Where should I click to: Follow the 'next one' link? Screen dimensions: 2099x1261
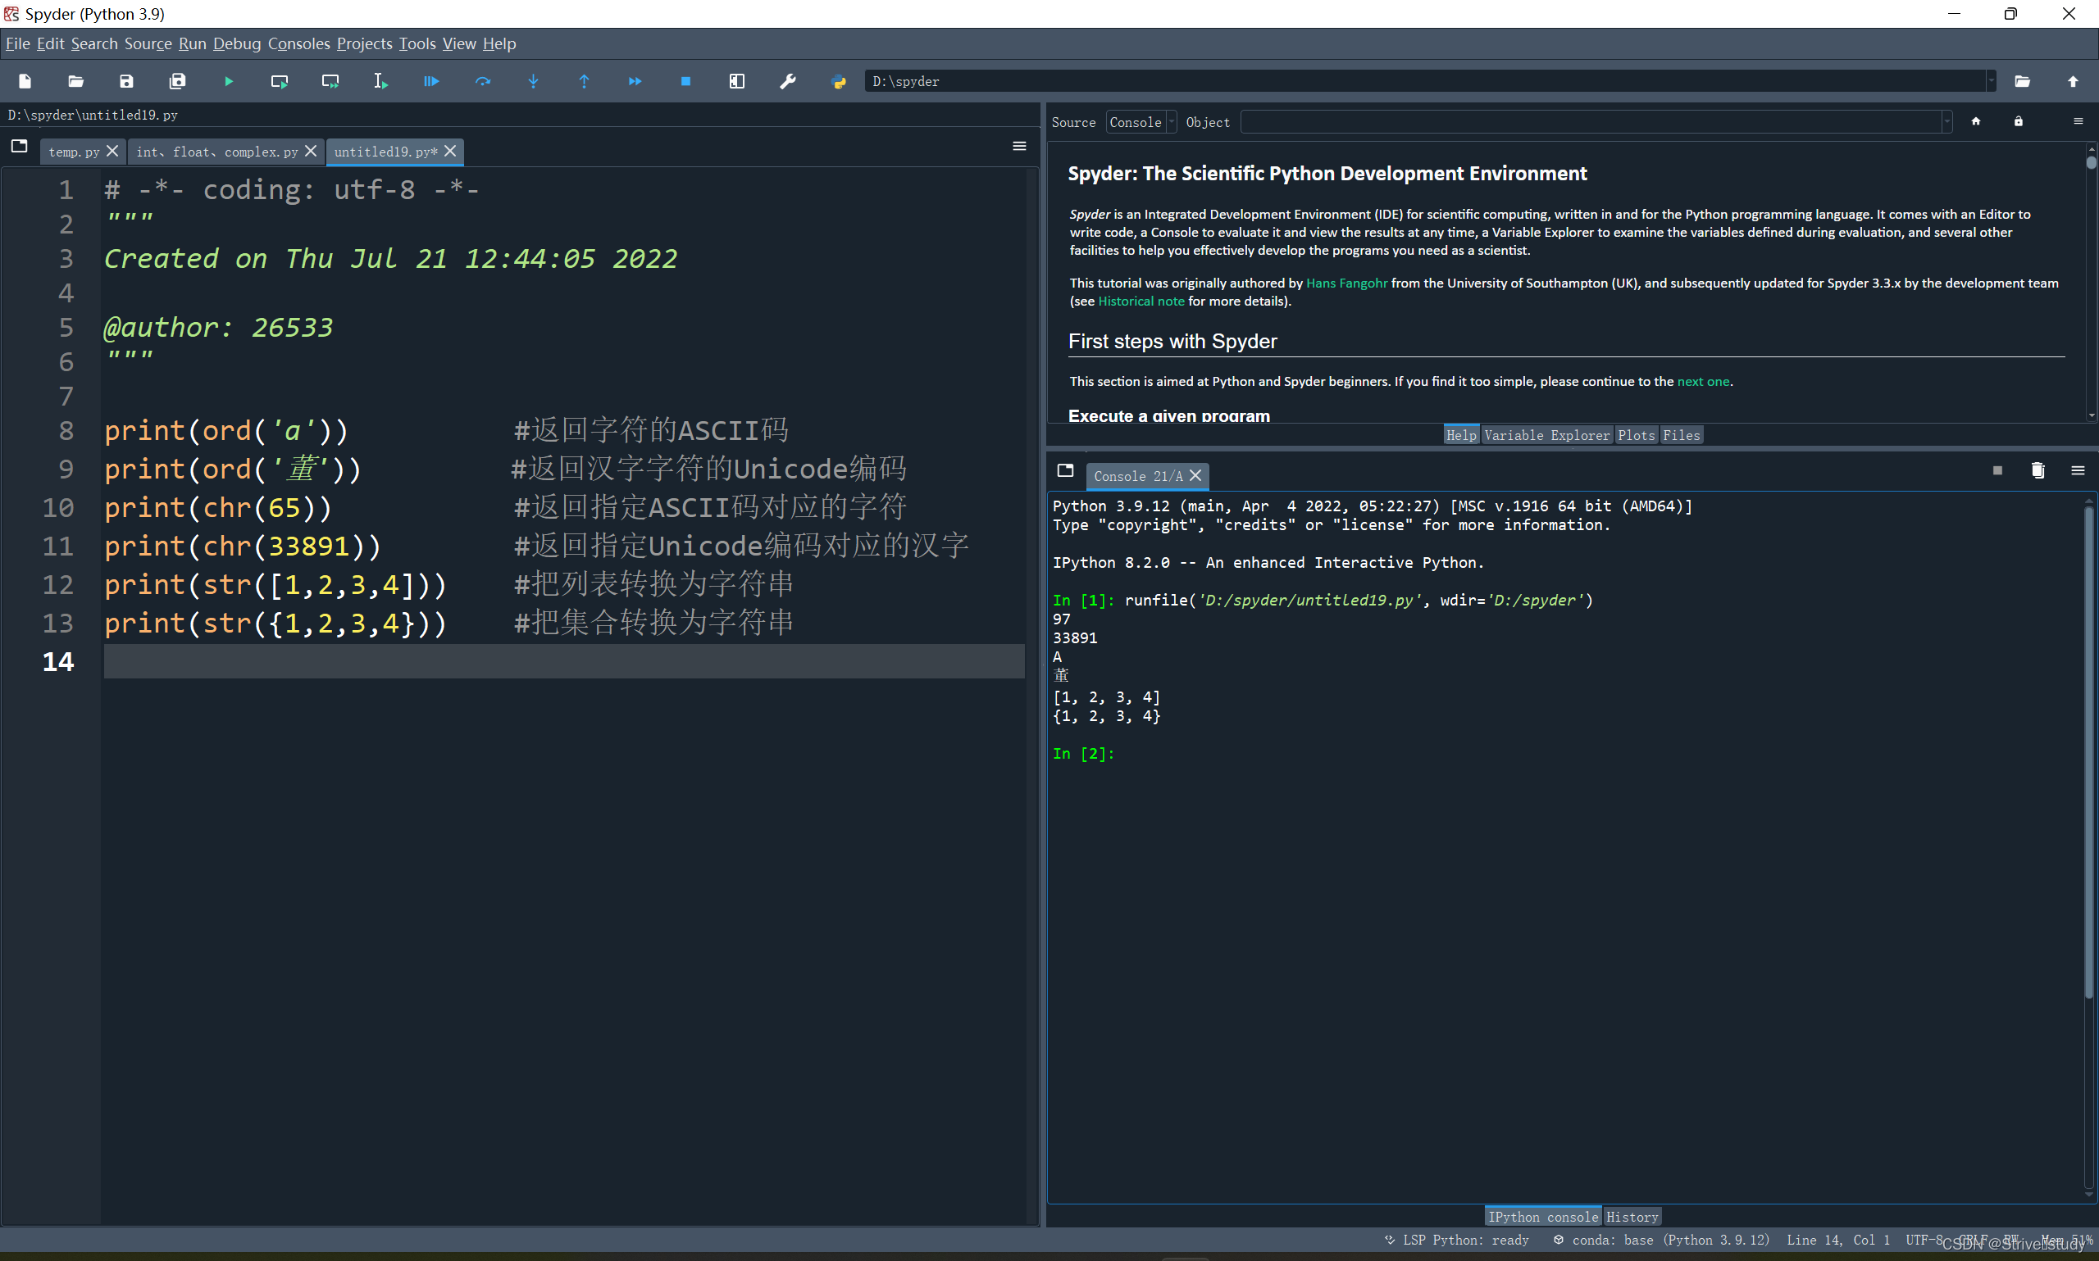click(1703, 381)
